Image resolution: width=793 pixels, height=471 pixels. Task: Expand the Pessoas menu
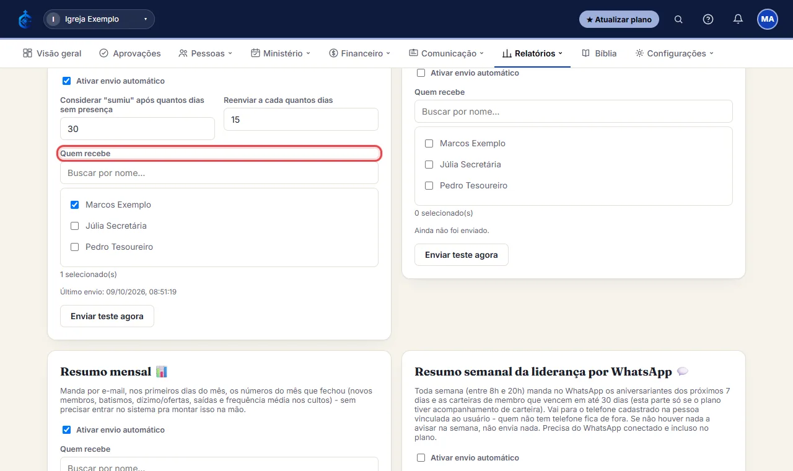pyautogui.click(x=205, y=53)
